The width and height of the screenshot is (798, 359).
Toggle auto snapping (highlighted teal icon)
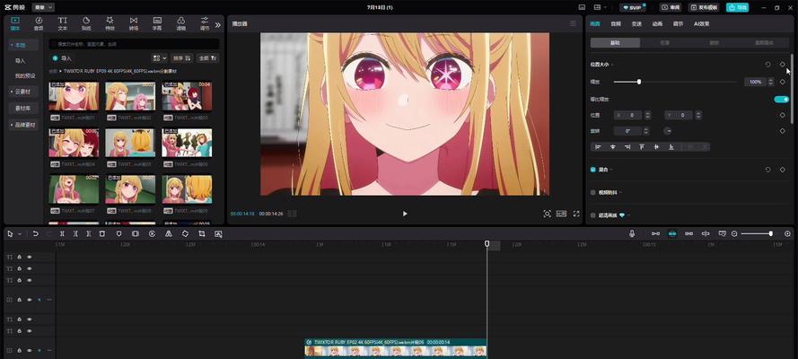[671, 233]
